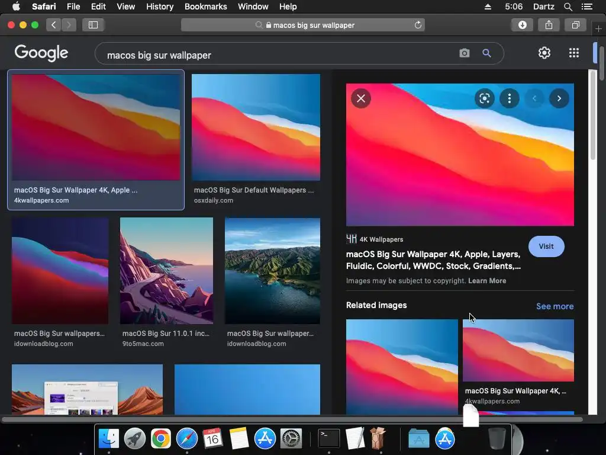Image resolution: width=606 pixels, height=455 pixels.
Task: Click the Safari forward navigation arrow
Action: pyautogui.click(x=69, y=25)
